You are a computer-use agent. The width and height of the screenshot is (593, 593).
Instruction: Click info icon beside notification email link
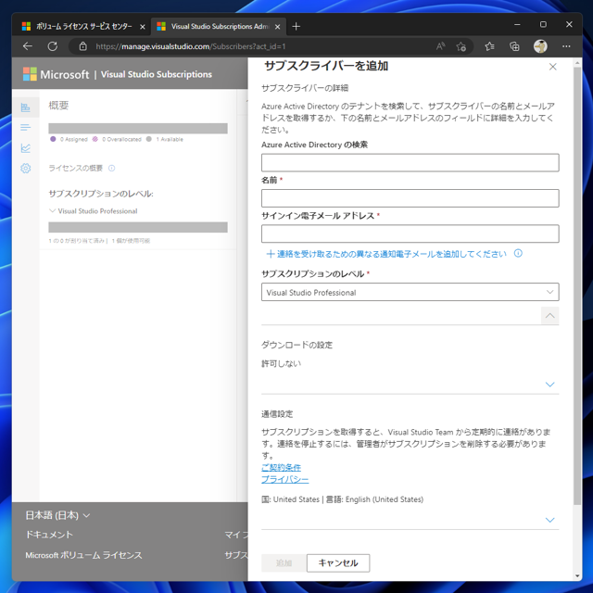point(518,253)
